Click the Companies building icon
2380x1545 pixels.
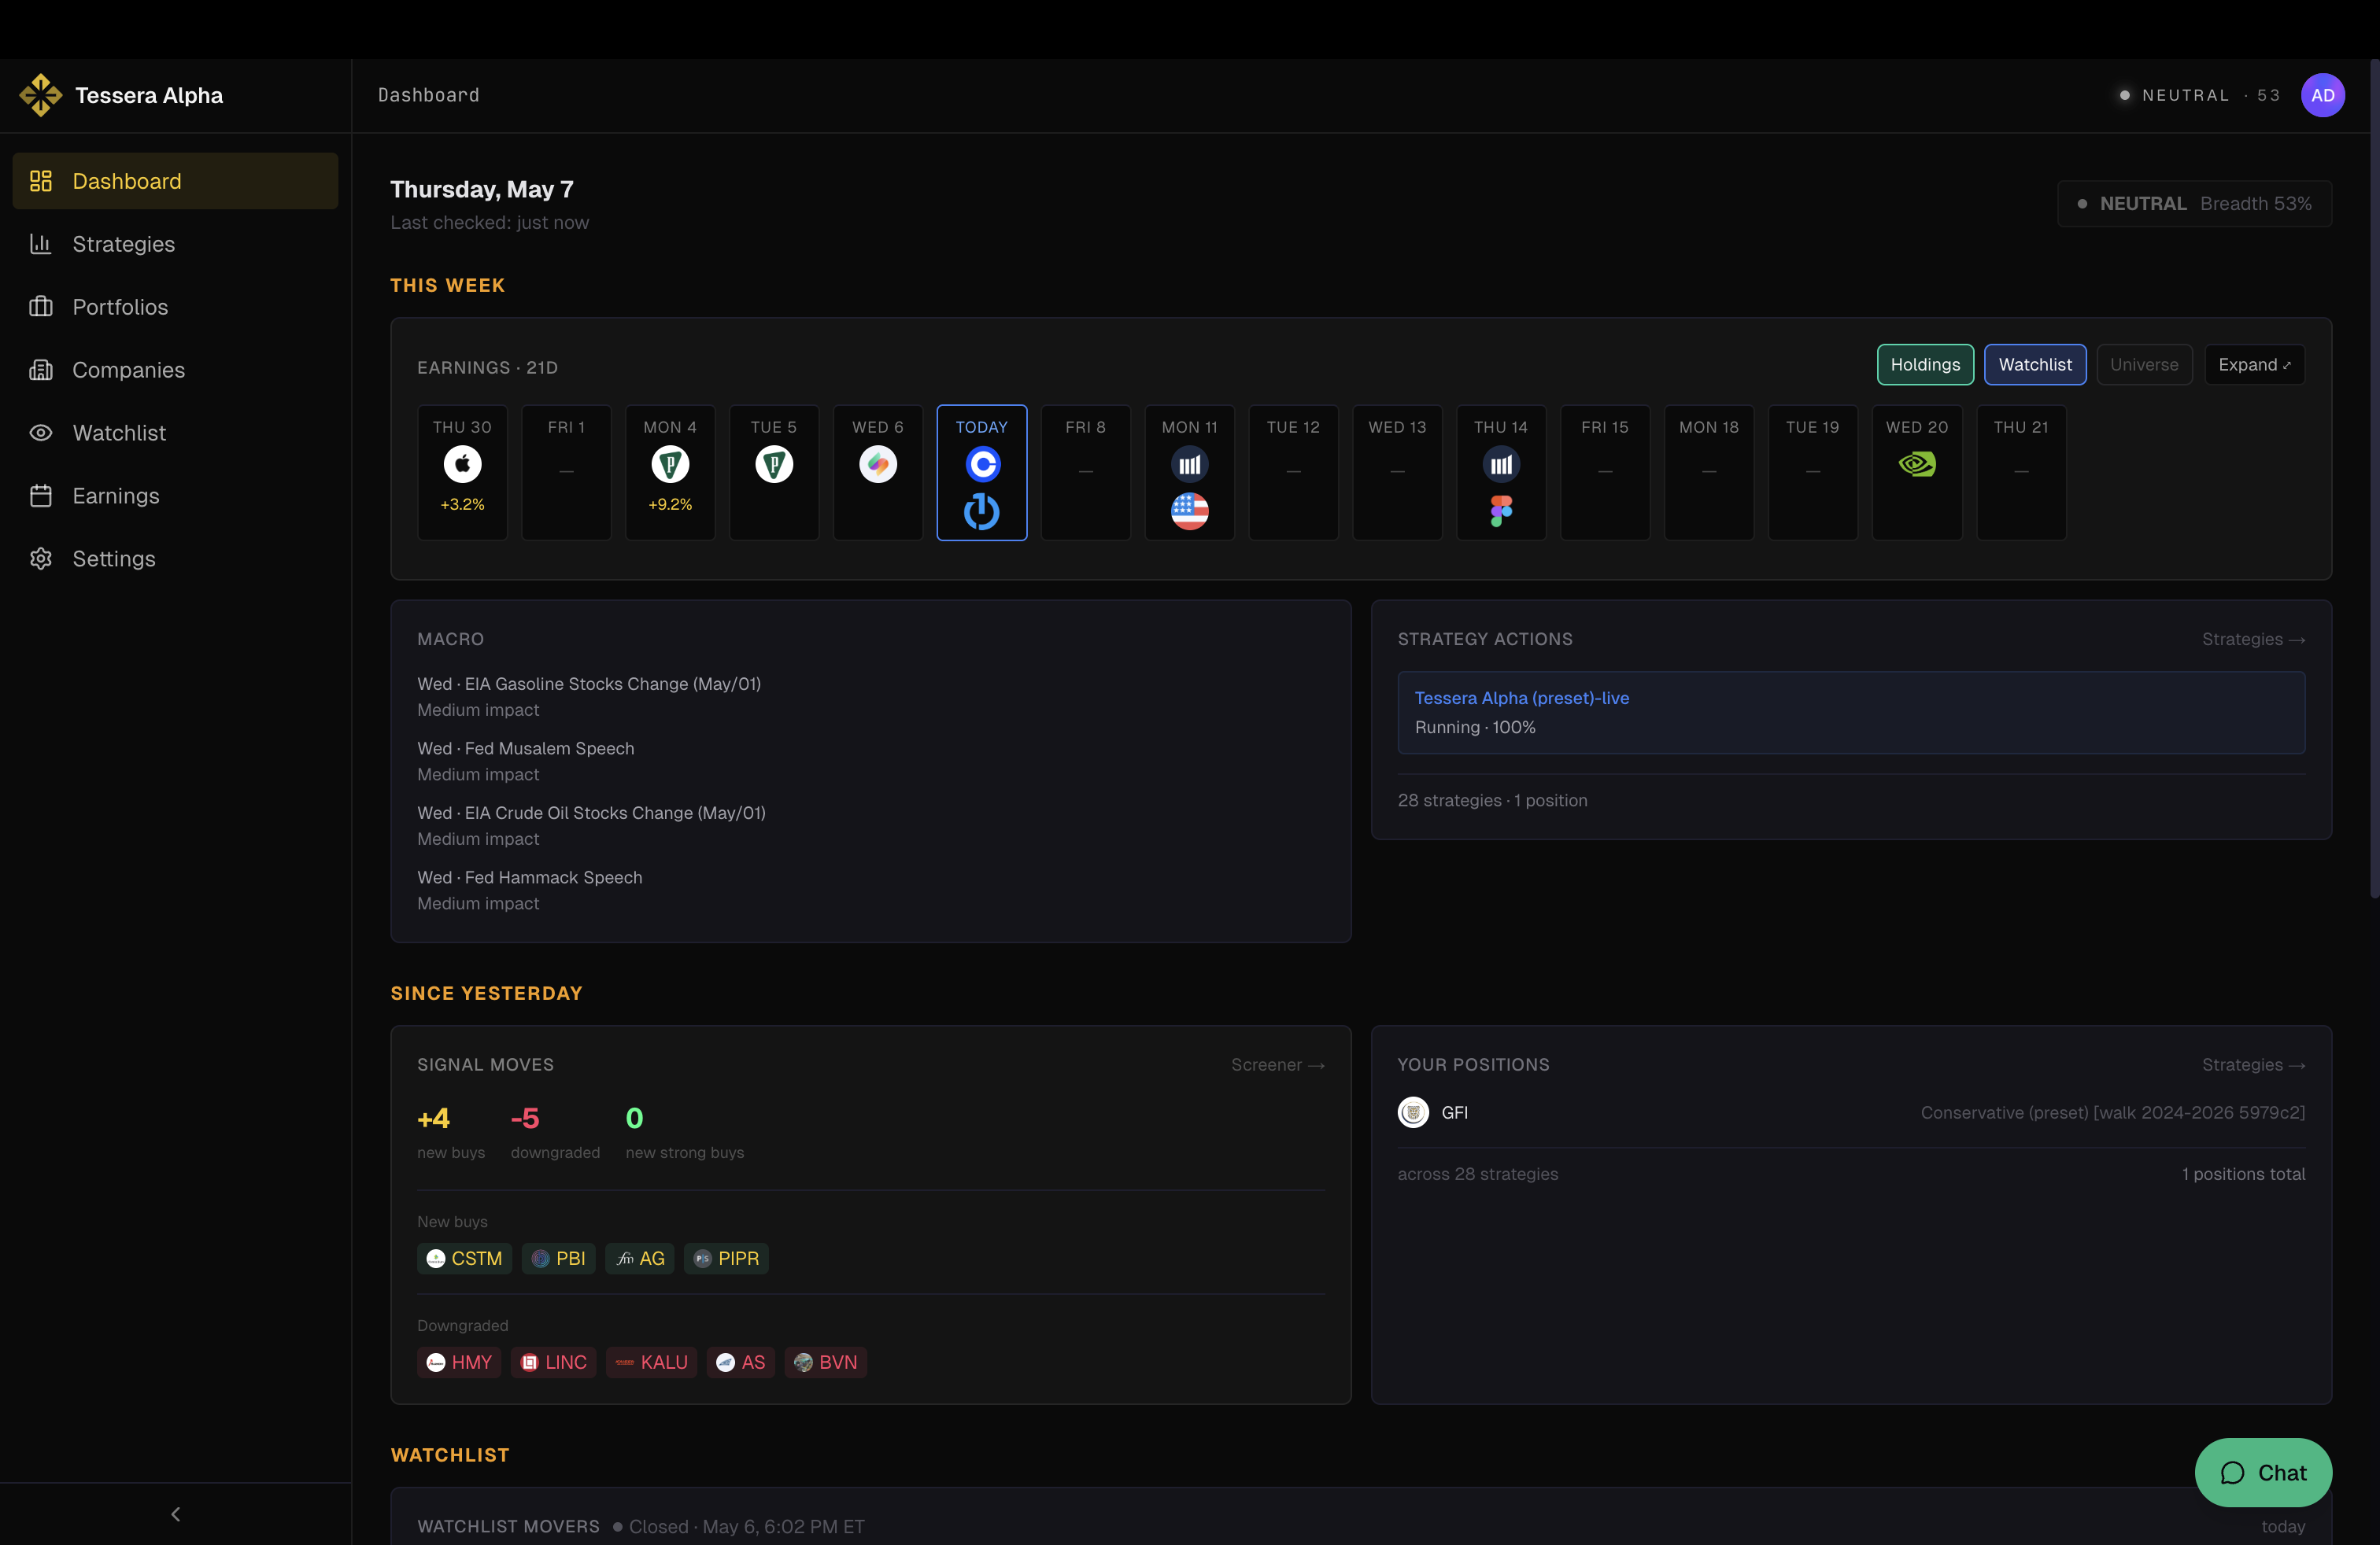click(x=41, y=370)
